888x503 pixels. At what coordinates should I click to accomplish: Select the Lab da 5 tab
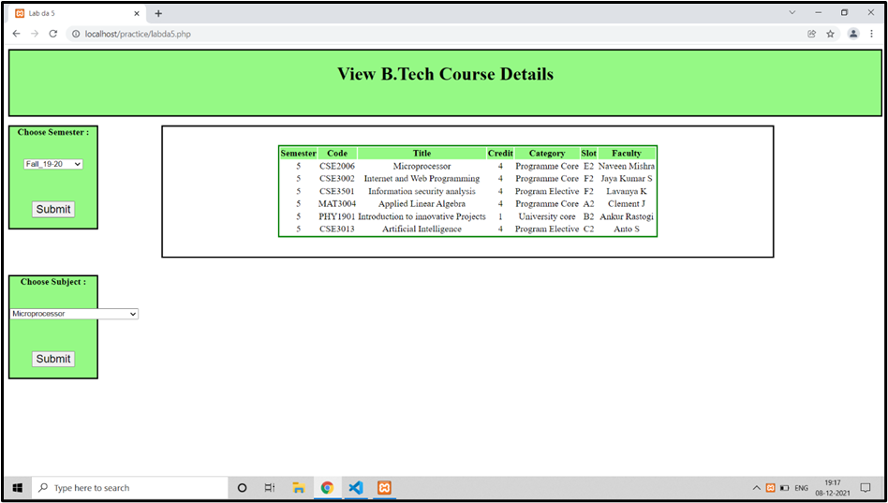click(x=78, y=14)
